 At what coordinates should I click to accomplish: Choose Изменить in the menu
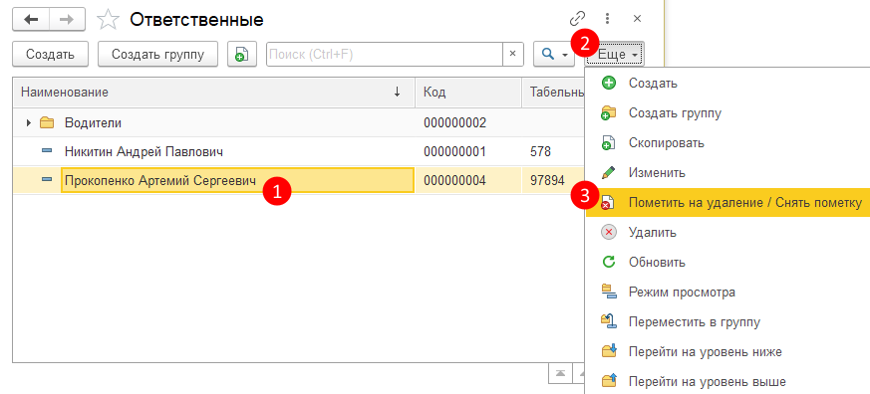pos(727,173)
